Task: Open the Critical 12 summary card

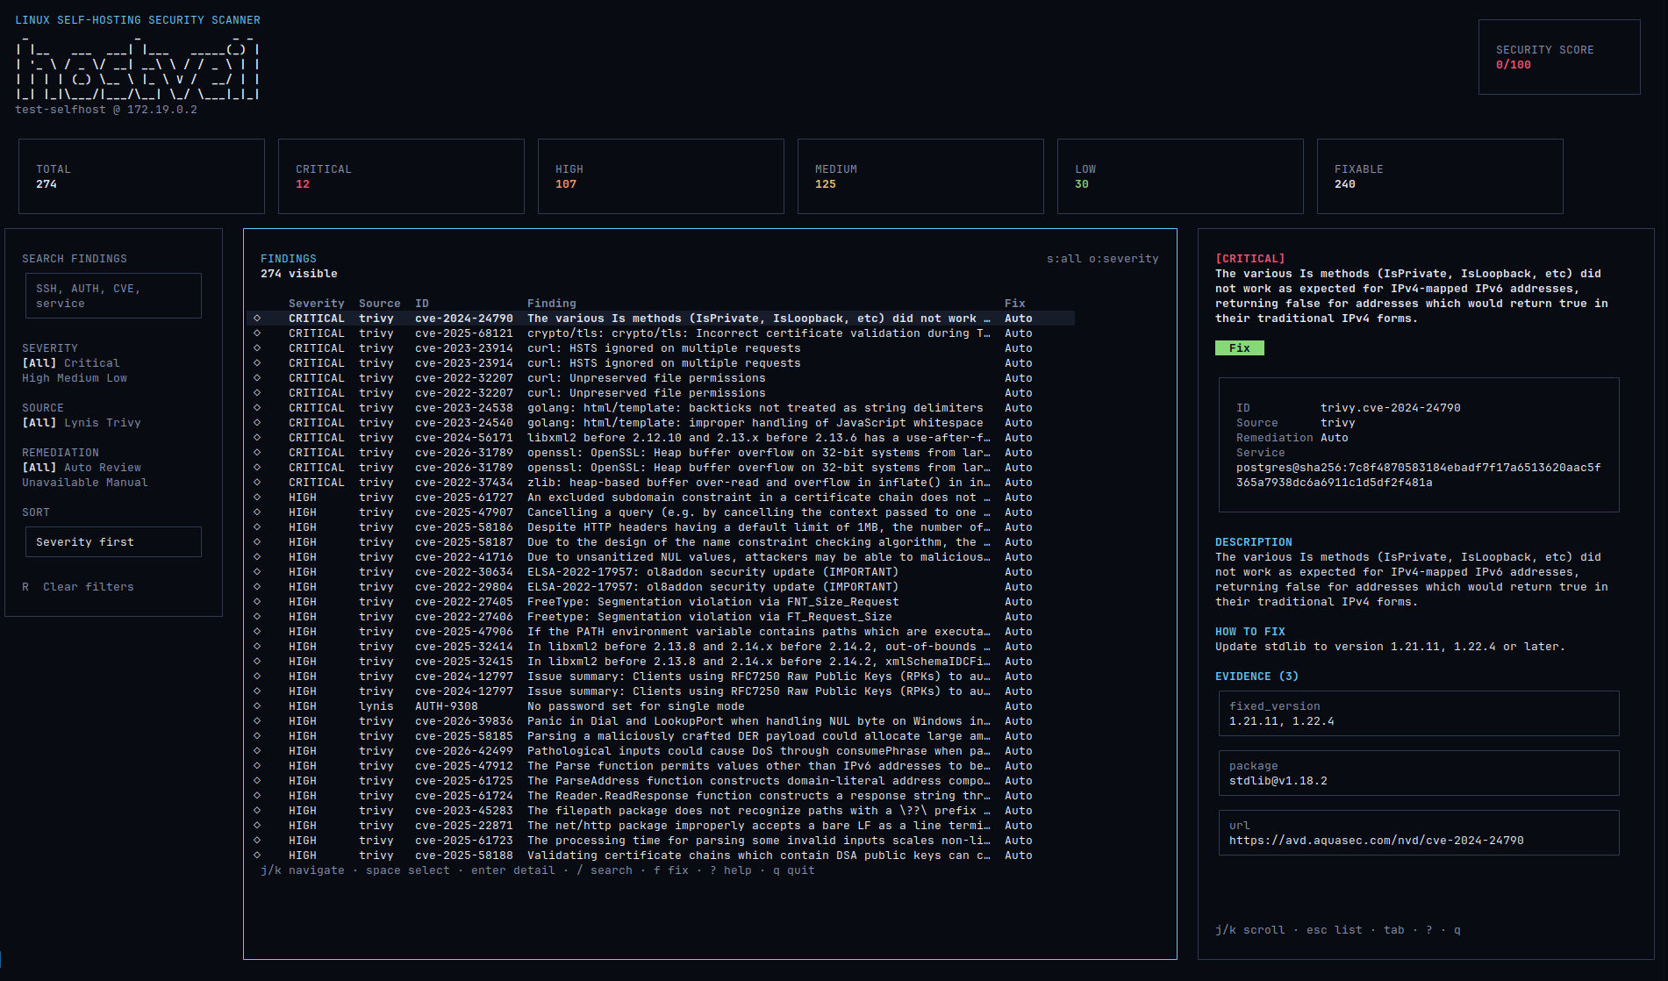Action: (401, 176)
